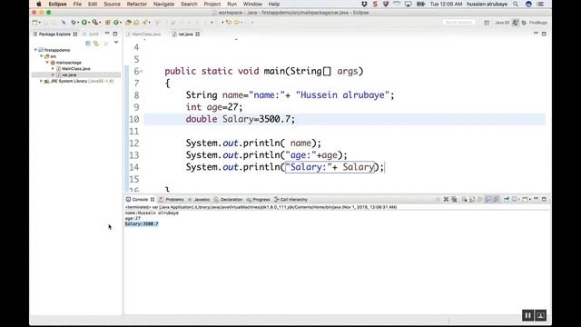Toggle Scroll Lock in Console toolbar
The width and height of the screenshot is (581, 327).
(x=472, y=200)
